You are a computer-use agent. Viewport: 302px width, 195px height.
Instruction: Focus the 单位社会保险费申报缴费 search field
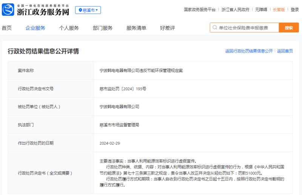point(244,28)
